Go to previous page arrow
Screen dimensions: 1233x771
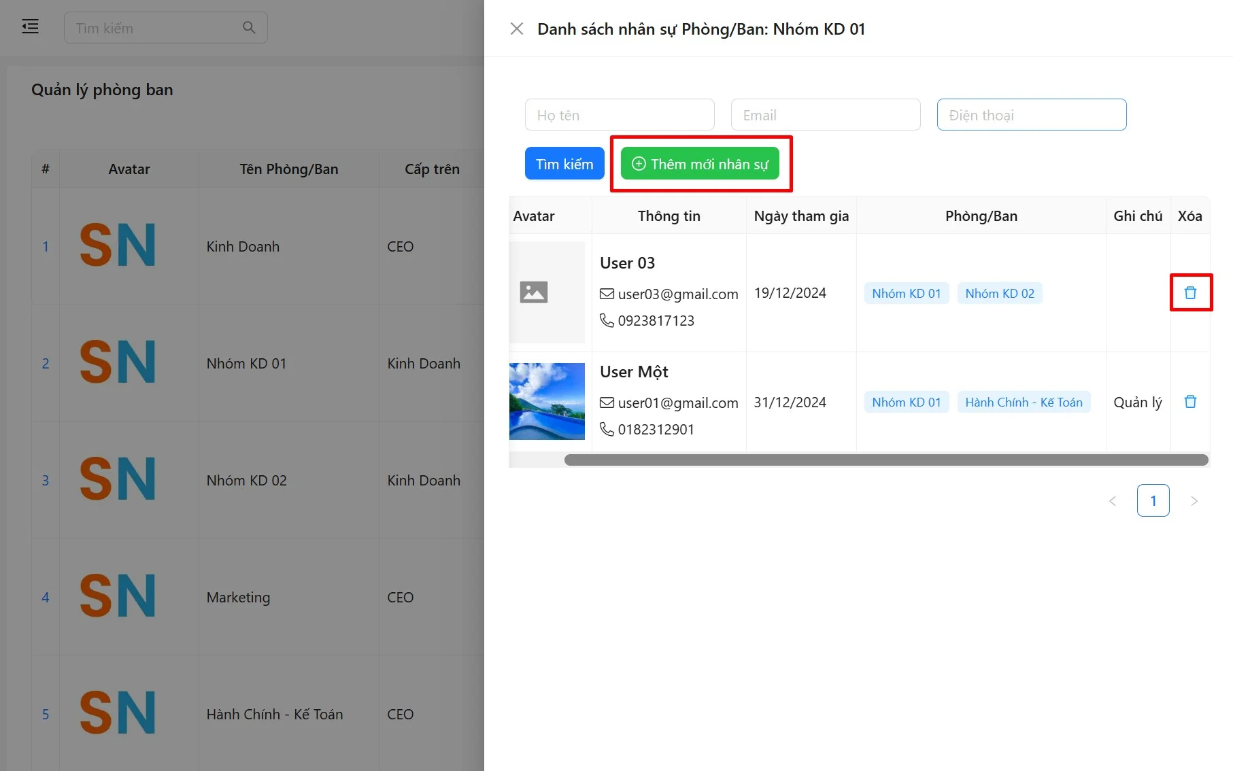1113,501
